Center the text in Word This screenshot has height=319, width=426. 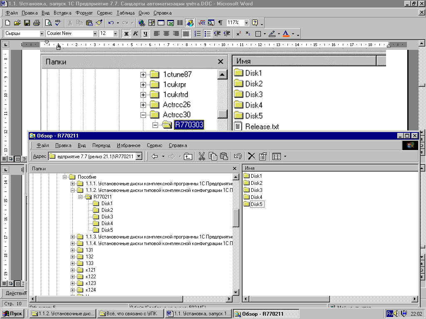coord(166,34)
